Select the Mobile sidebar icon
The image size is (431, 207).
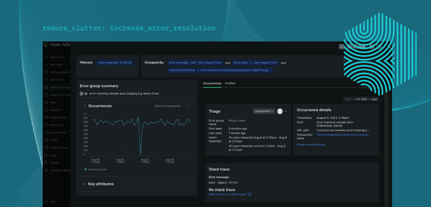point(46,162)
